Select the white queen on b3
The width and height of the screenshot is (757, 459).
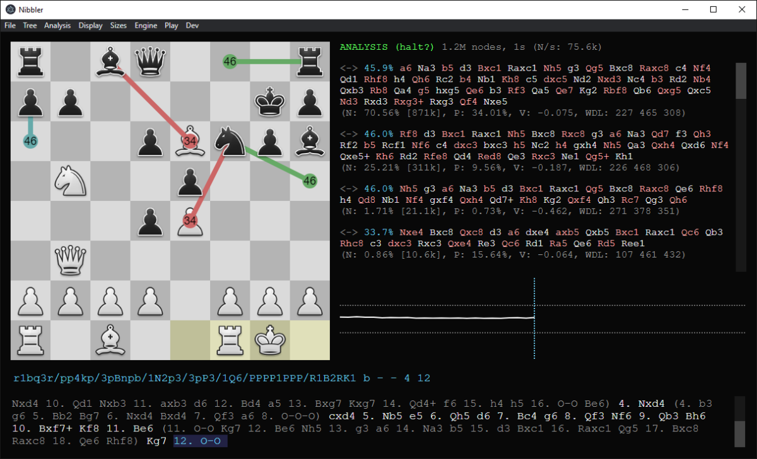71,260
